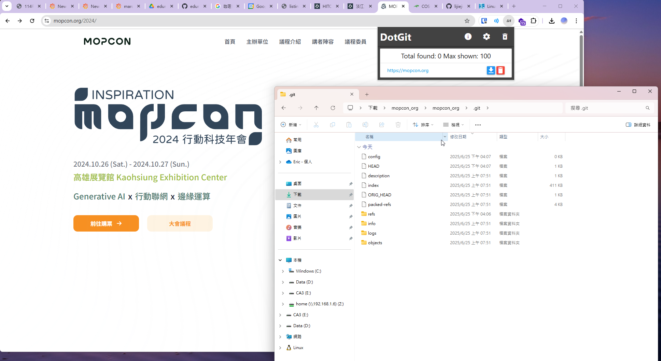Switch to the COS browser tab

426,6
